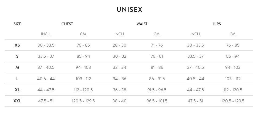Select the XS size row label
Screen dimensions: 253x117
17,45
